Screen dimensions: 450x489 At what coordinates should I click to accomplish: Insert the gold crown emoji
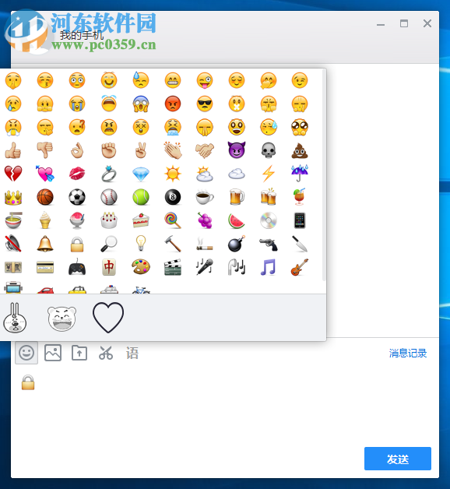(x=13, y=198)
